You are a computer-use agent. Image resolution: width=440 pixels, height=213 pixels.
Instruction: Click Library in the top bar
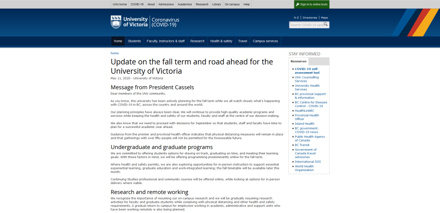click(x=216, y=4)
